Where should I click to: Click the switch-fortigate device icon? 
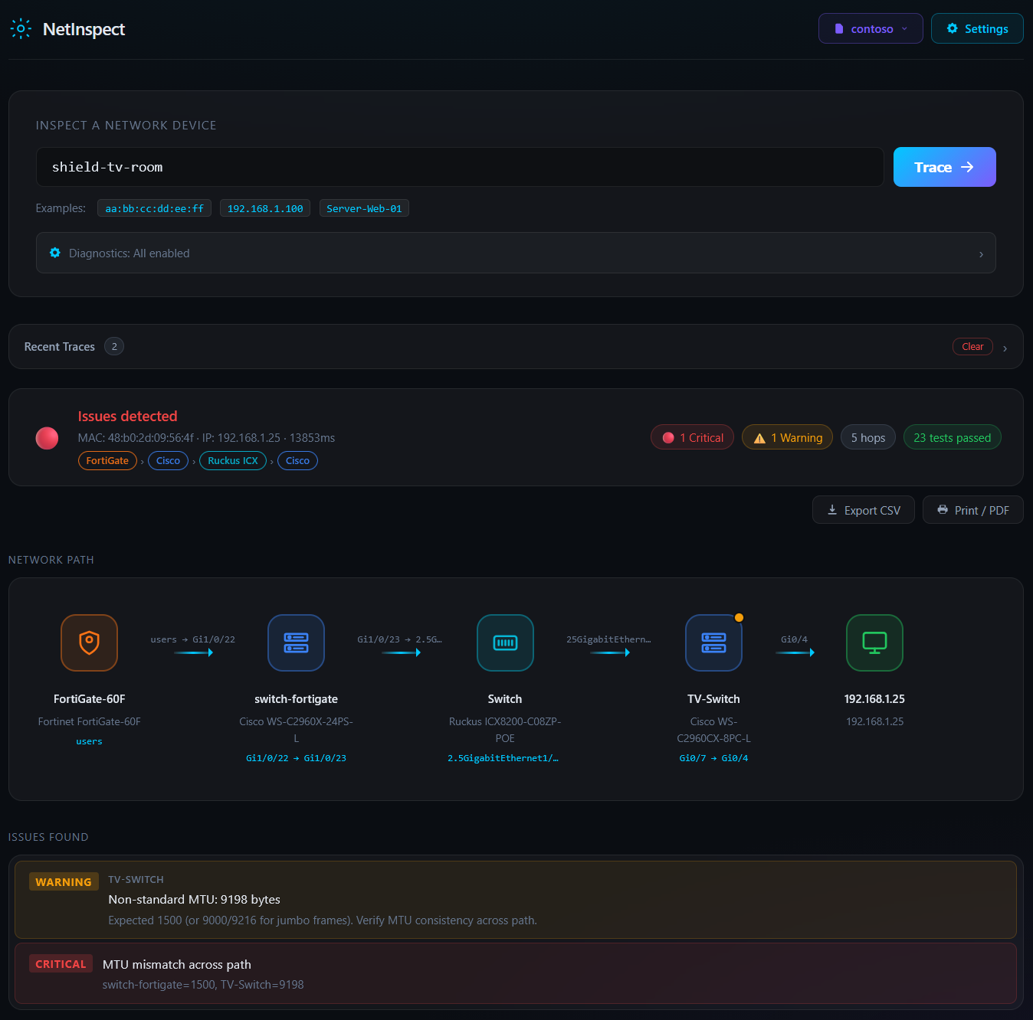point(297,642)
